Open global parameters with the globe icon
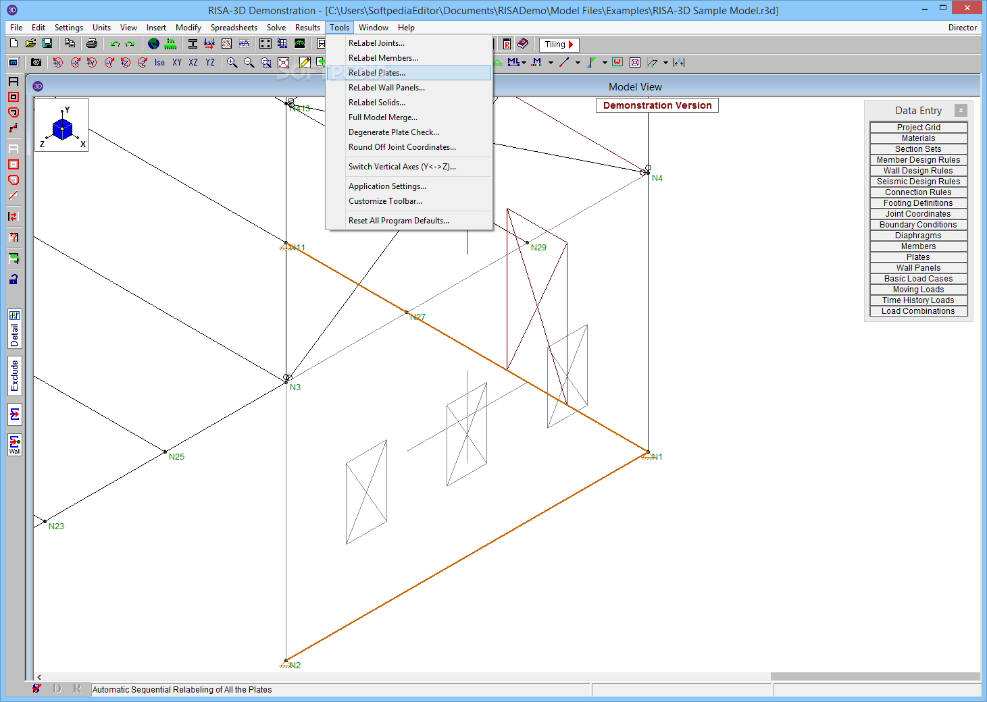Viewport: 987px width, 702px height. tap(153, 43)
